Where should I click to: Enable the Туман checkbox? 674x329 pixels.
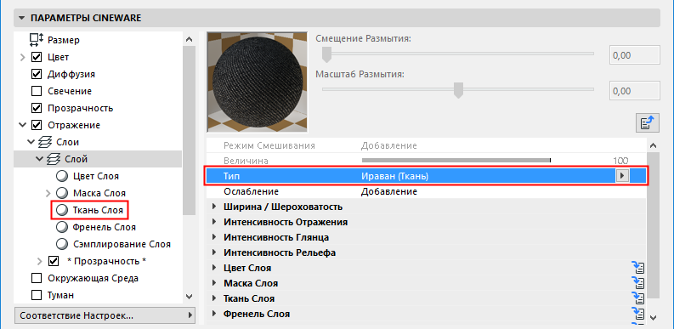pyautogui.click(x=37, y=295)
